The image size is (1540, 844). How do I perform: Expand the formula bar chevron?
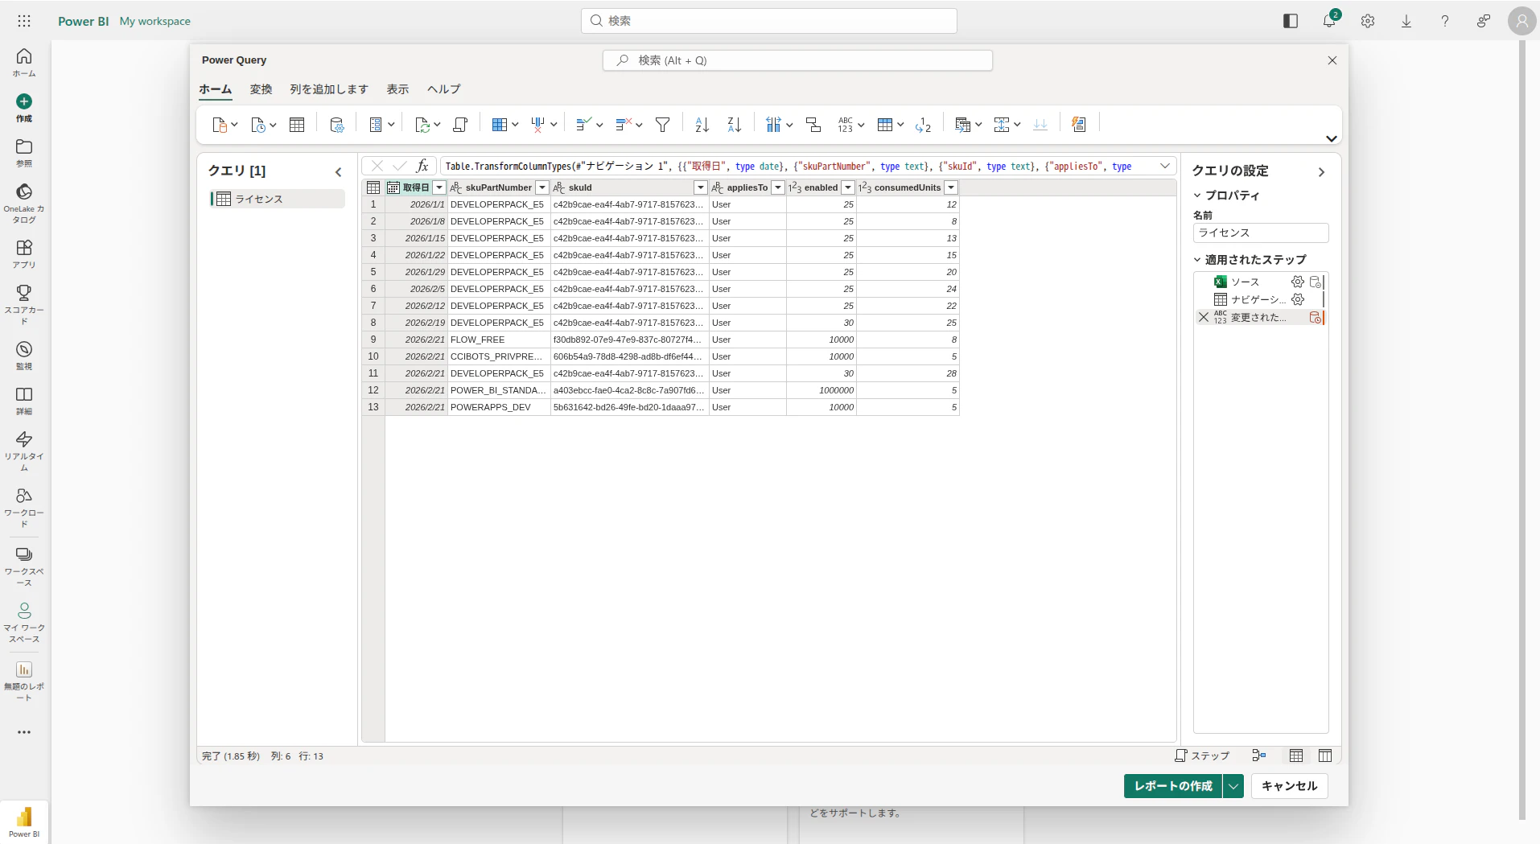click(x=1164, y=166)
